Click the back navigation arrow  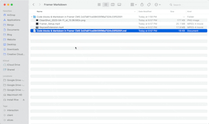coord(33,5)
